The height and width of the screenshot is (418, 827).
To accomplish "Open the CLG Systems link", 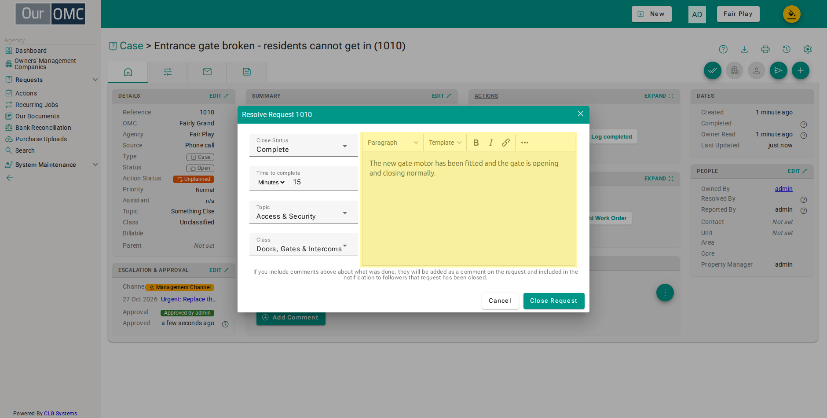I will pyautogui.click(x=61, y=414).
